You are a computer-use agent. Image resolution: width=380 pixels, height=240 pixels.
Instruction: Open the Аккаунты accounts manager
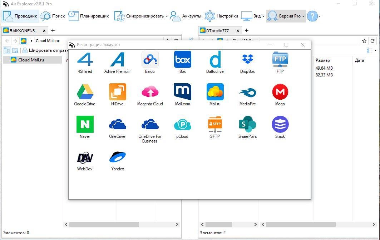(x=186, y=16)
